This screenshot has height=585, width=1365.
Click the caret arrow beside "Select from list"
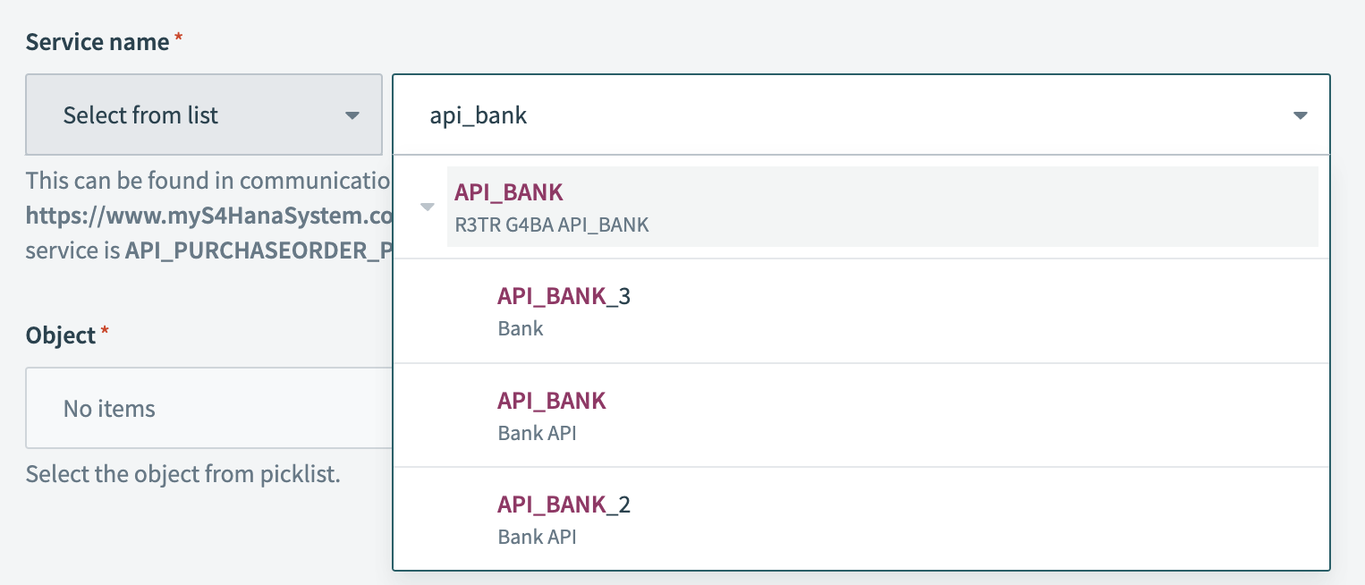[x=352, y=115]
